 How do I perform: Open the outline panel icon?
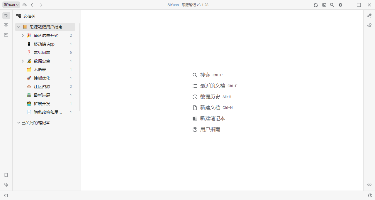click(x=6, y=25)
